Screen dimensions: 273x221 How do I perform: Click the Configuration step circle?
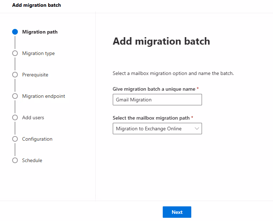tap(15, 139)
